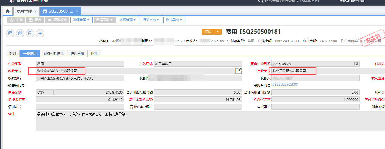Open purchase contract link ICS22092505003
Viewport: 385px width, 149px height.
click(x=285, y=85)
